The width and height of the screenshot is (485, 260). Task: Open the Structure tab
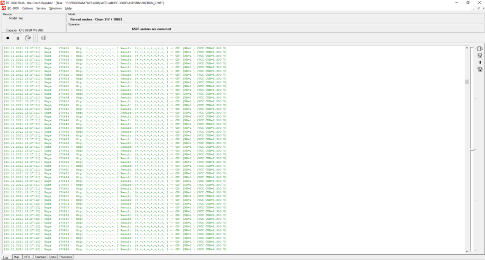point(40,257)
